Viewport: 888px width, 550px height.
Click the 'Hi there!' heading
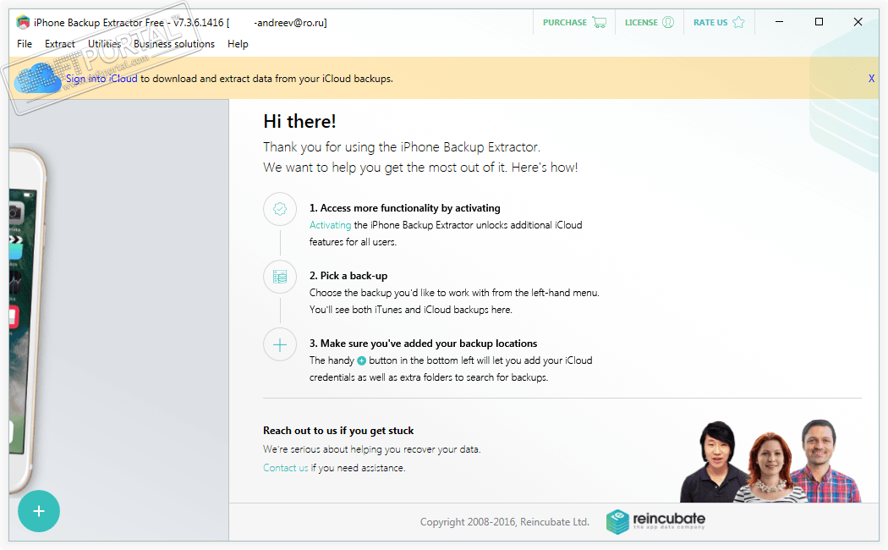(x=299, y=121)
